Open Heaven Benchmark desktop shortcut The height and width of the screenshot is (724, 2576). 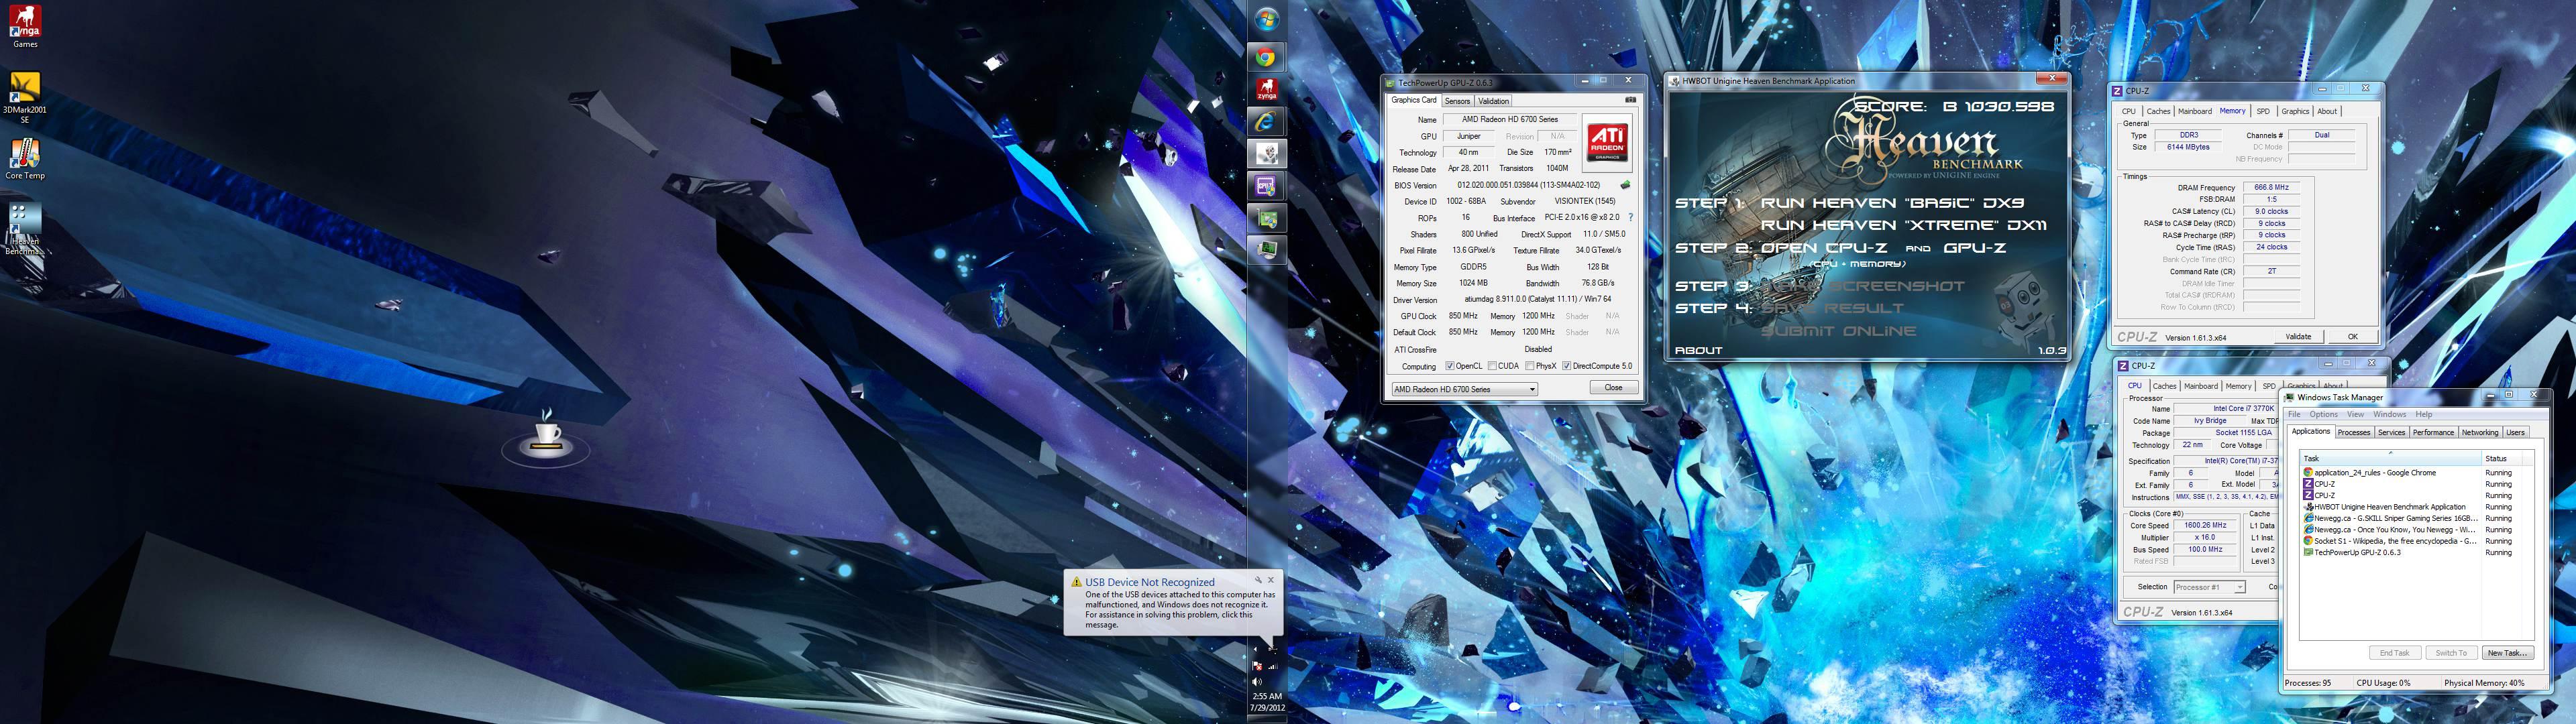25,229
